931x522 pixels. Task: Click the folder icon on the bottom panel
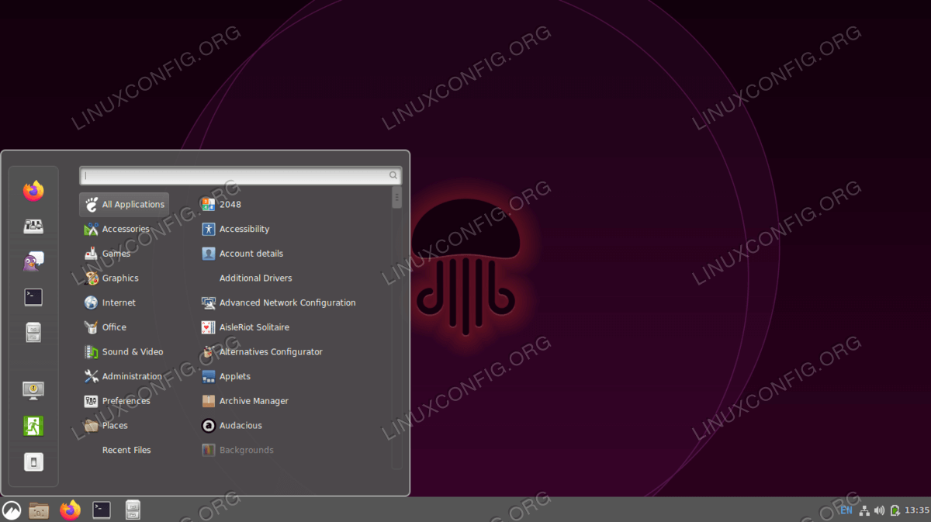coord(39,510)
